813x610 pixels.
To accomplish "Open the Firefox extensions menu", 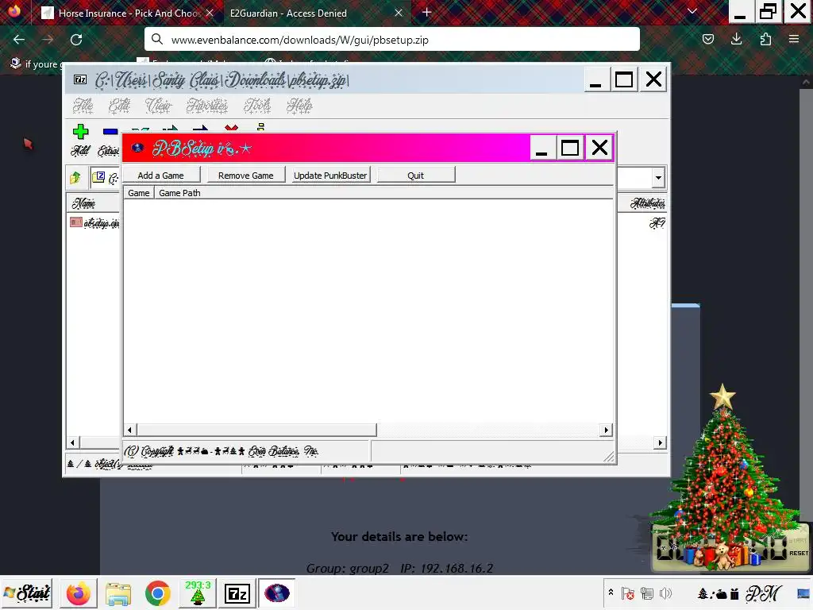I will (x=765, y=39).
